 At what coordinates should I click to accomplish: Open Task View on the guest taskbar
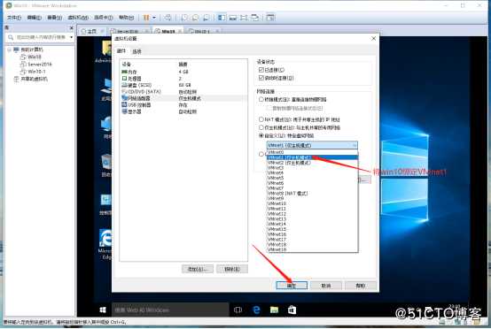[x=238, y=310]
